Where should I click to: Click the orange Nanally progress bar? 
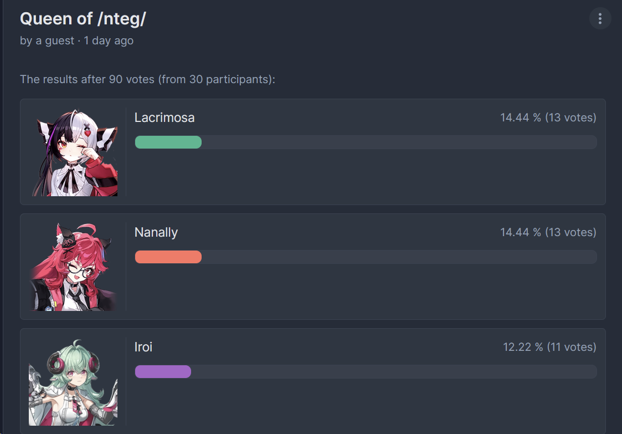(168, 257)
